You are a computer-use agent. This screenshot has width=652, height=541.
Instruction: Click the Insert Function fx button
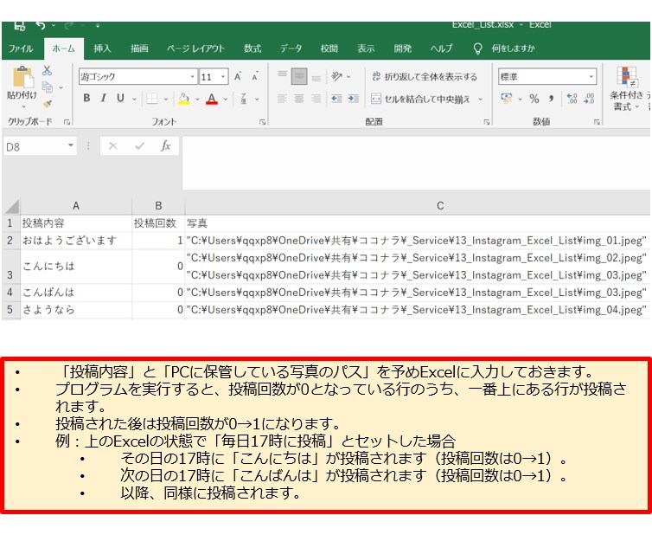coord(165,145)
